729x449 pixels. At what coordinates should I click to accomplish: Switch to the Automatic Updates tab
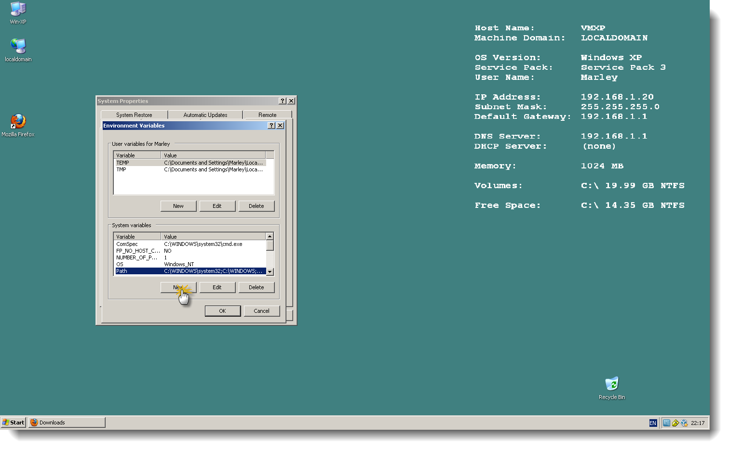coord(205,115)
